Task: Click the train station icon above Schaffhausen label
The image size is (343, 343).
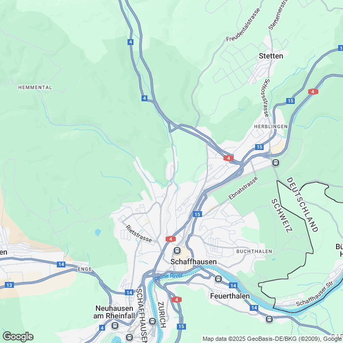Action: [x=177, y=250]
